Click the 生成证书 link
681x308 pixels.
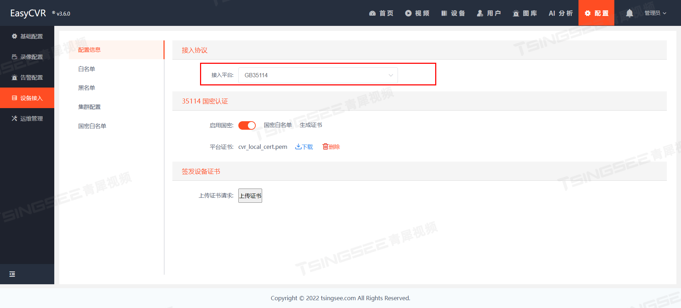(x=311, y=125)
